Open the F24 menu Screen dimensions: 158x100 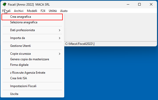click(x=43, y=11)
